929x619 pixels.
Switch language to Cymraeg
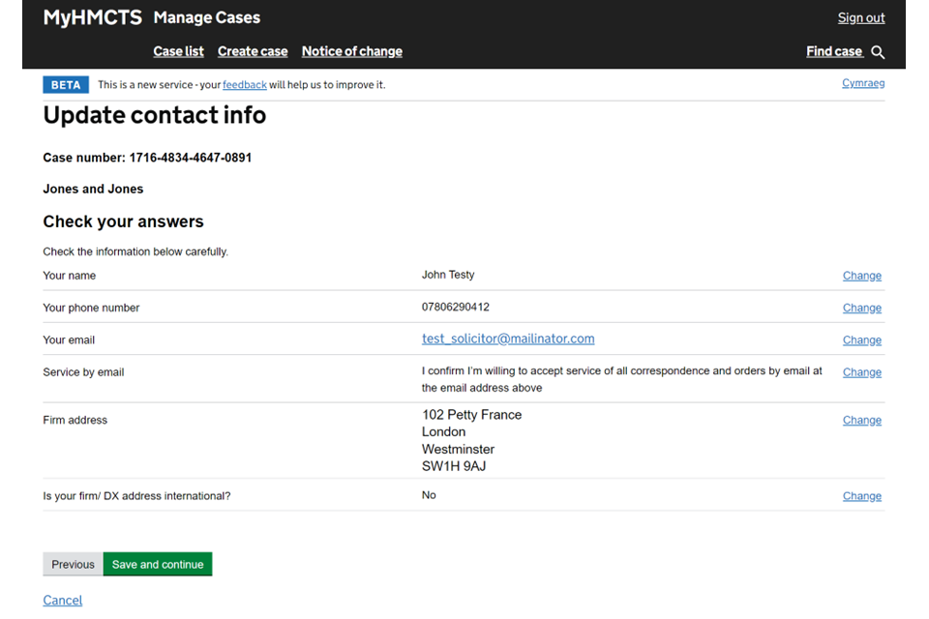coord(863,83)
